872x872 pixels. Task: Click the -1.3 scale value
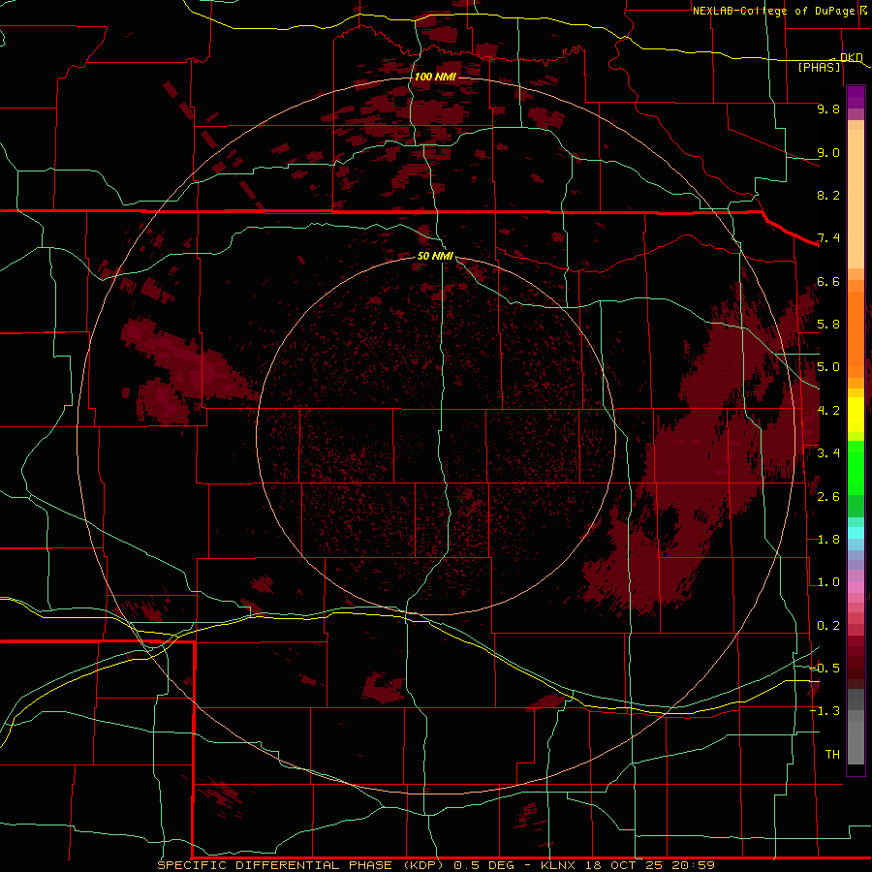825,711
